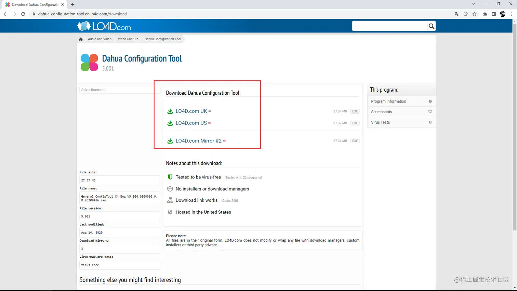Select the Download Dahua Configuration browser tab
The height and width of the screenshot is (291, 517).
tap(34, 5)
